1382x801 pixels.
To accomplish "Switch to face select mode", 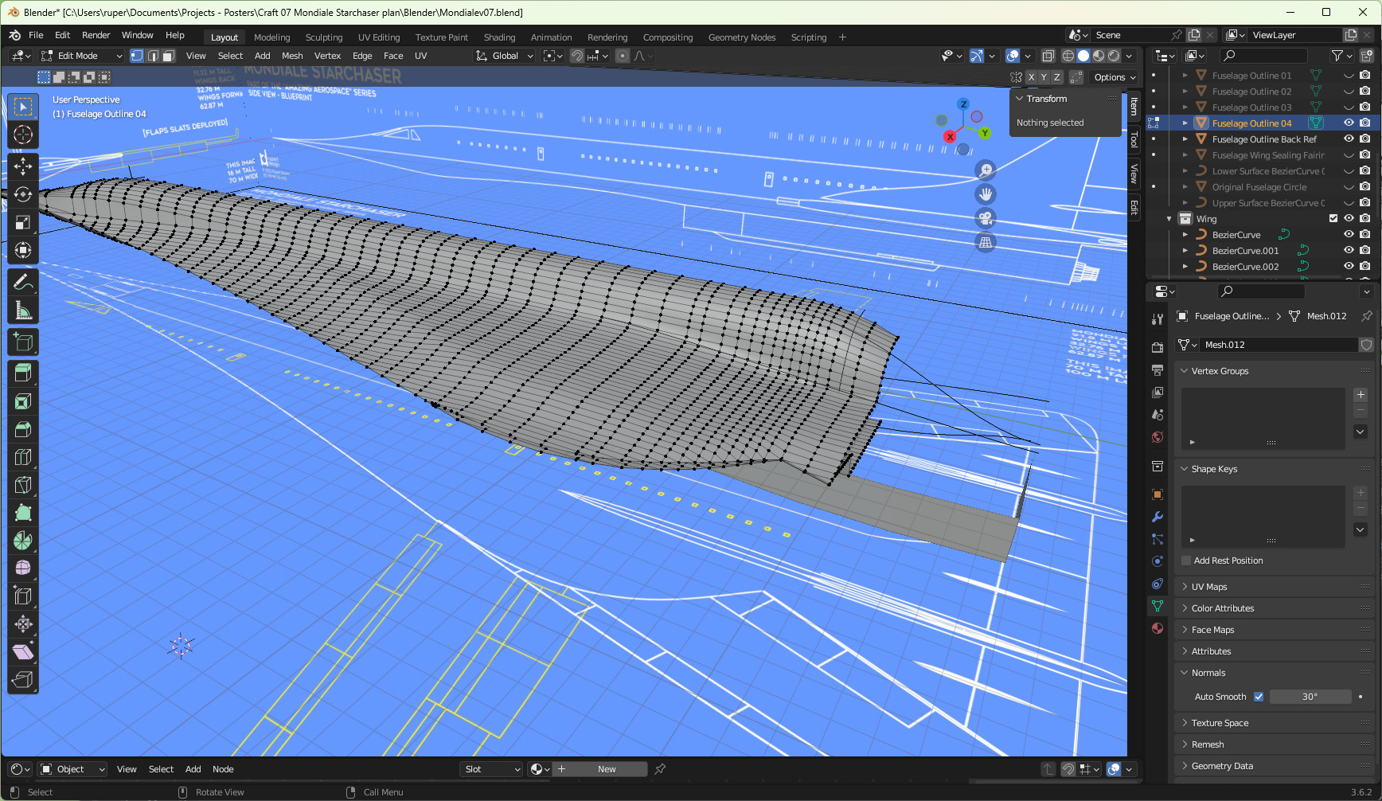I will (x=169, y=56).
